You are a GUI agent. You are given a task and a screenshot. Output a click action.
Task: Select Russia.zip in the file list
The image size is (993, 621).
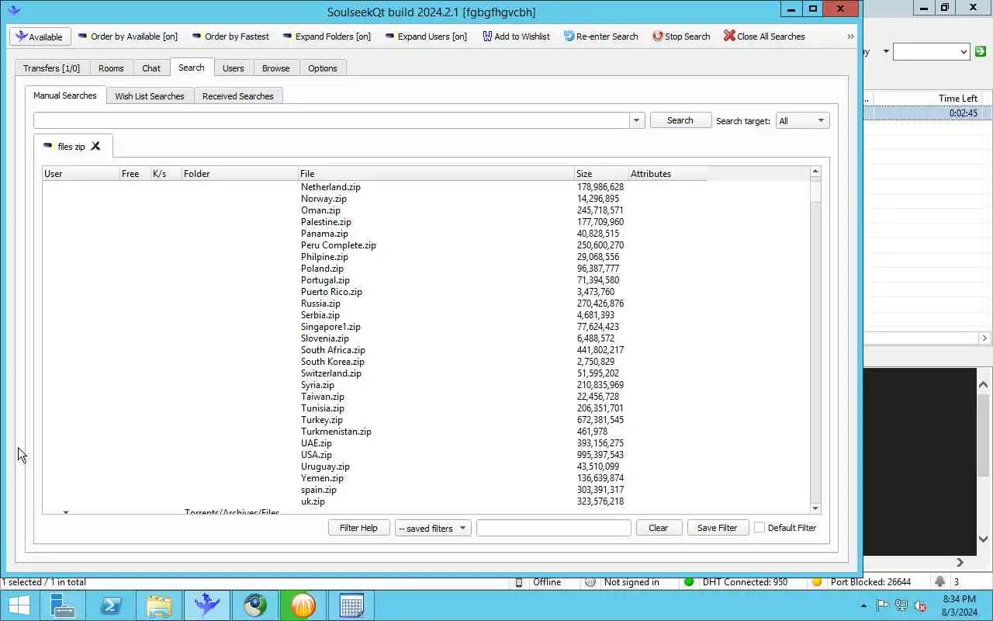point(320,304)
